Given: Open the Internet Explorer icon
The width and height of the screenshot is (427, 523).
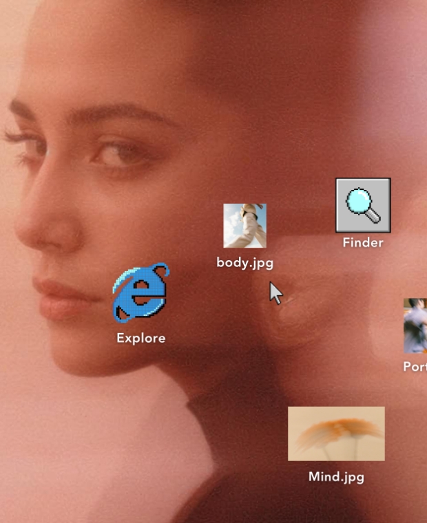Looking at the screenshot, I should (140, 293).
